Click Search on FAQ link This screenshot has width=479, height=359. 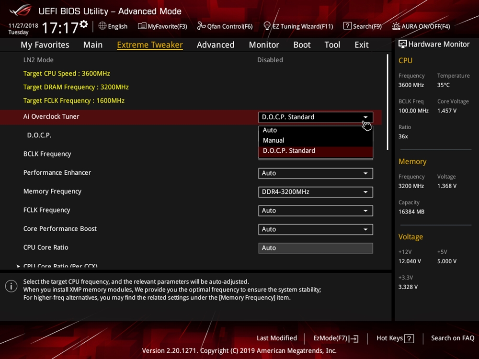(x=452, y=338)
